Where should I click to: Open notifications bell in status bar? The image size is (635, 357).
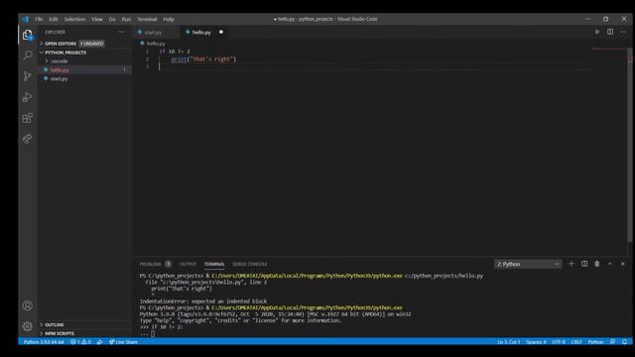pos(624,342)
